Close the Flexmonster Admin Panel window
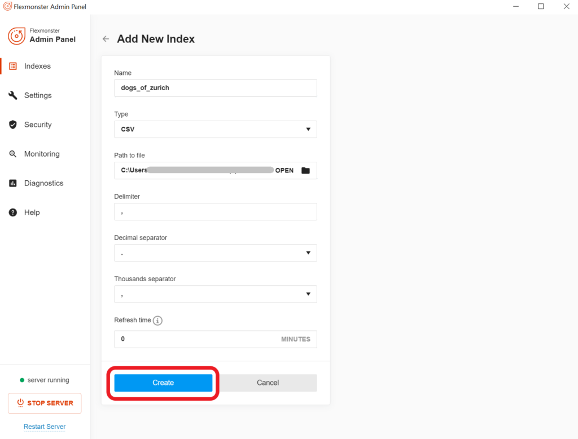The width and height of the screenshot is (578, 439). tap(566, 6)
